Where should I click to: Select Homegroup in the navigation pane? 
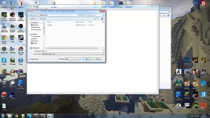(36, 48)
